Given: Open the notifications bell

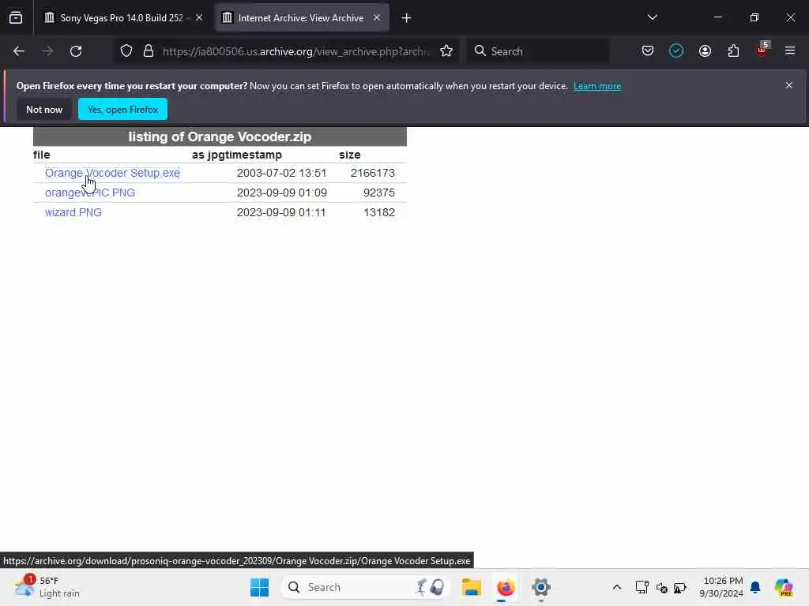Looking at the screenshot, I should pos(755,587).
